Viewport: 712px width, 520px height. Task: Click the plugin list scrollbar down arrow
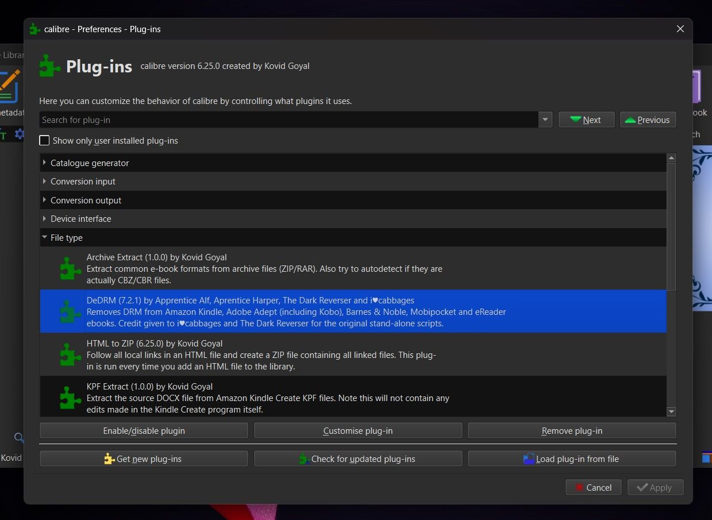coord(671,411)
